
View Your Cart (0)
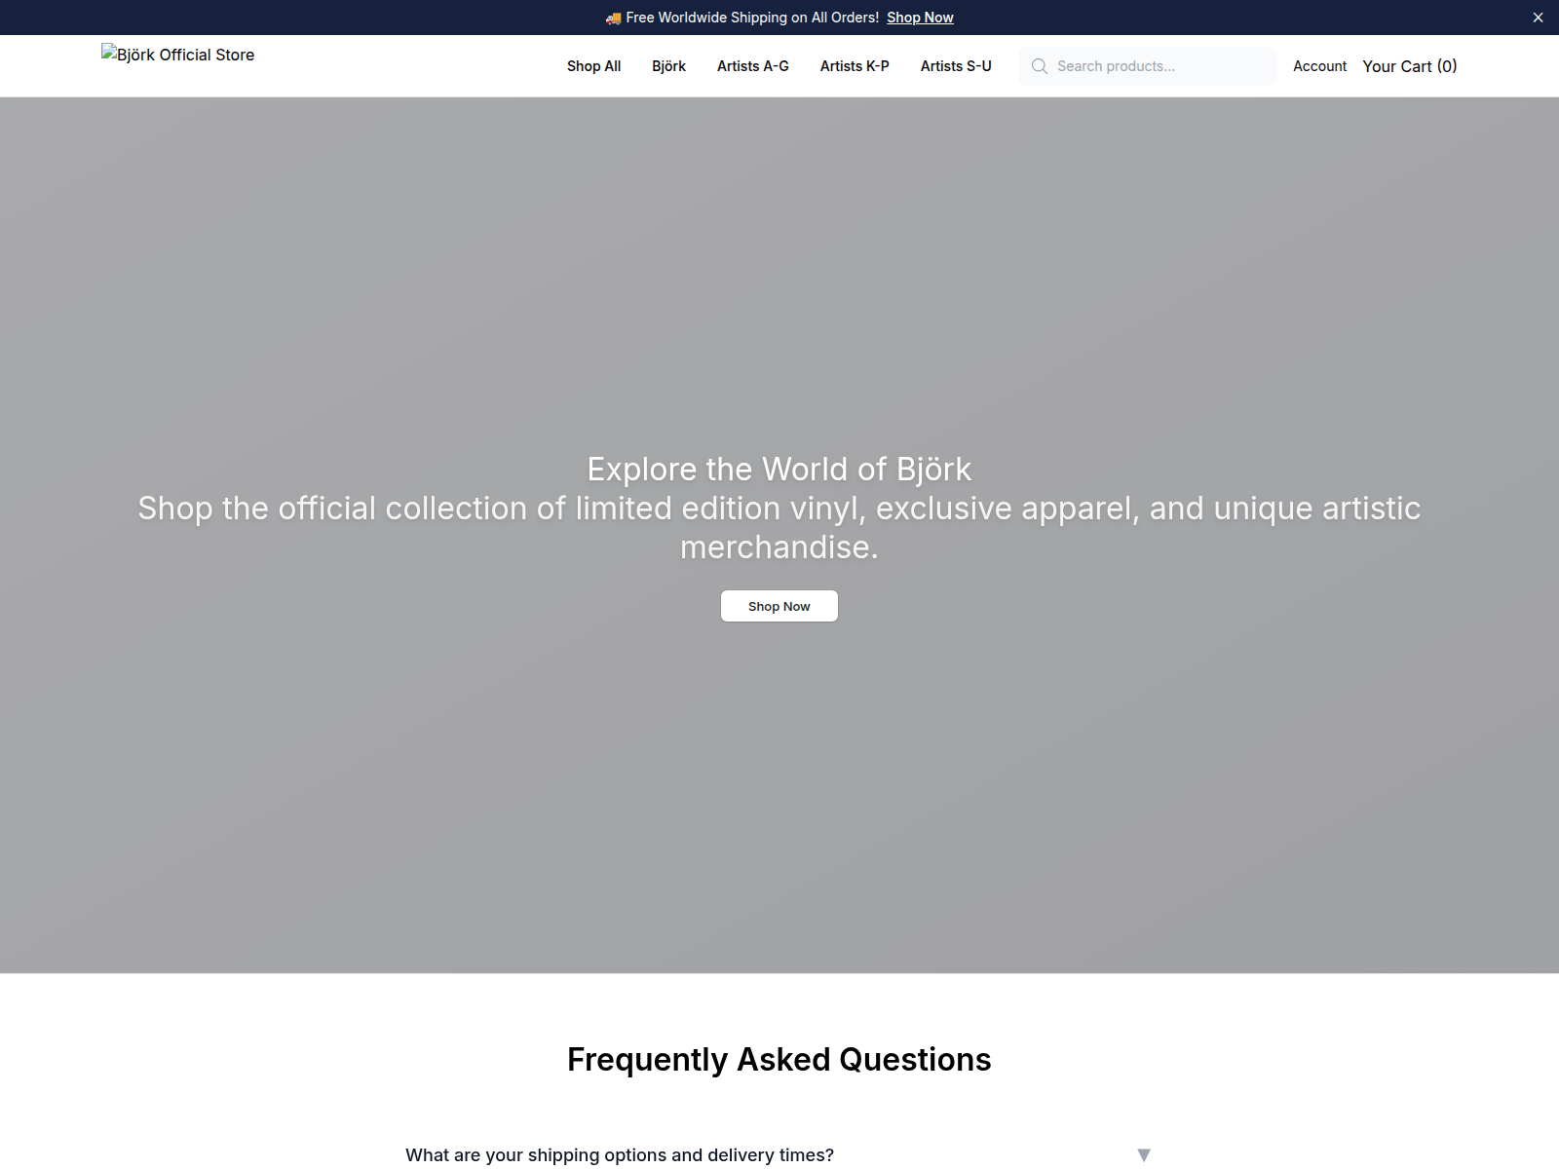point(1409,66)
